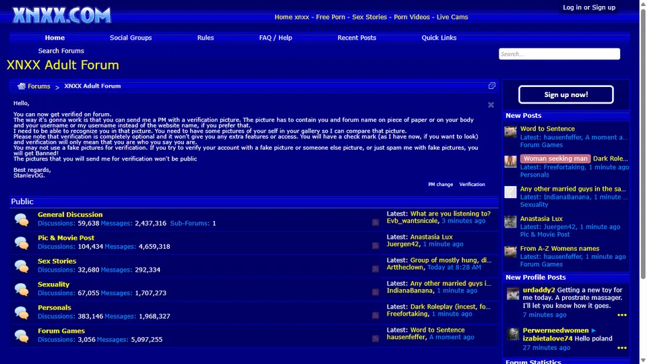647x364 pixels.
Task: Open the Rules navigation tab
Action: [x=206, y=38]
